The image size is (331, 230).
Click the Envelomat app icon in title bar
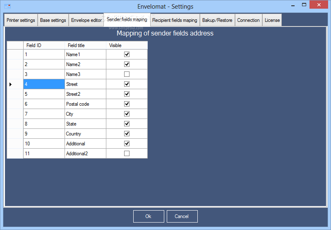pos(7,6)
